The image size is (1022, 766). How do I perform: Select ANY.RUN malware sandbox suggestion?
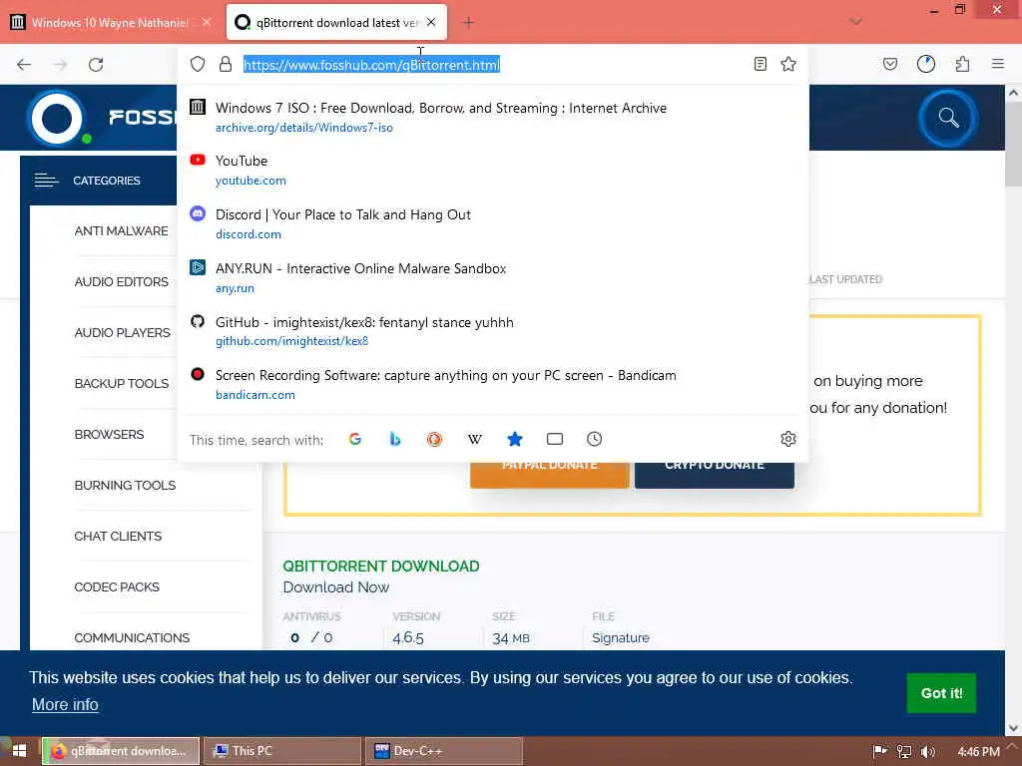point(493,277)
